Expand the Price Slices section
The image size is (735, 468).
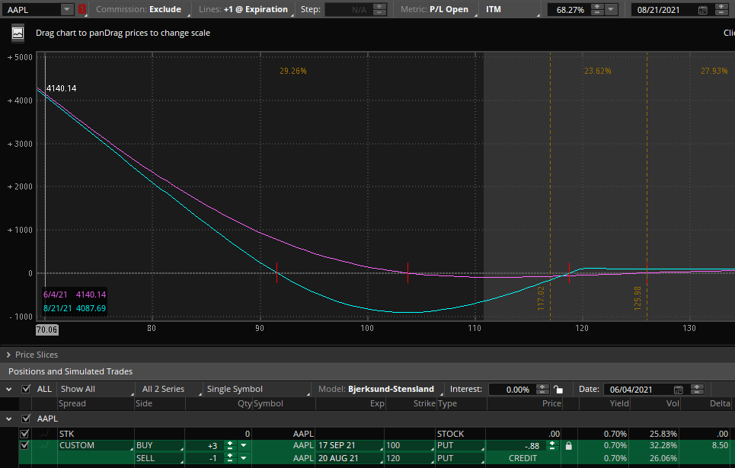(x=8, y=355)
